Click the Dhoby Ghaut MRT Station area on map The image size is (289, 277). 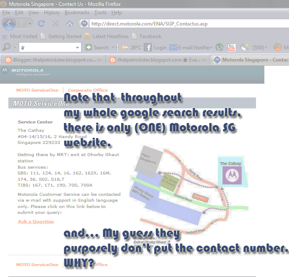144,192
